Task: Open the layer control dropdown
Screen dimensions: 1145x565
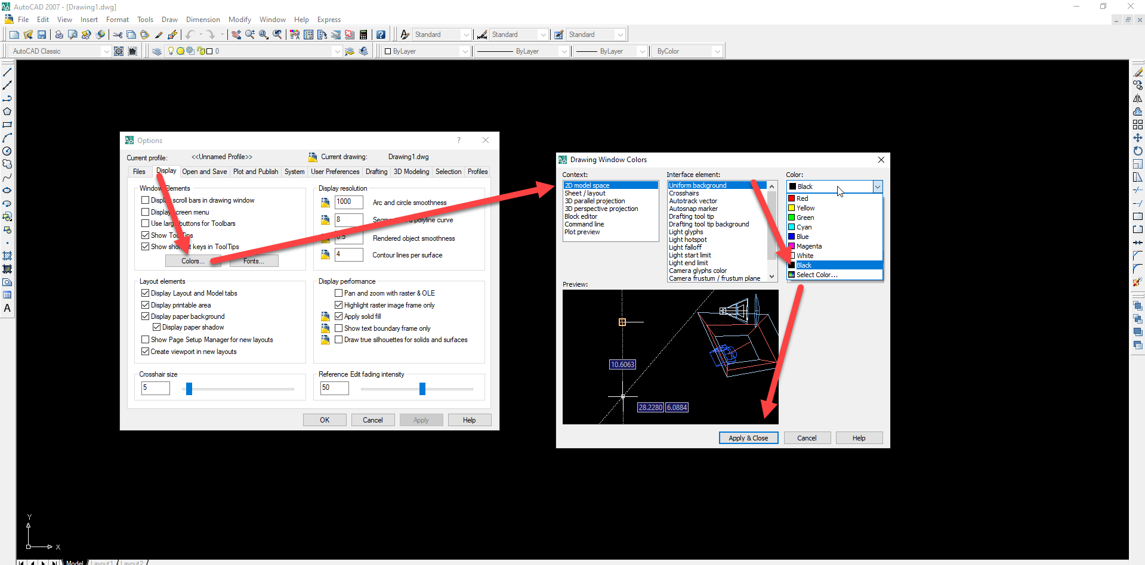Action: coord(337,51)
